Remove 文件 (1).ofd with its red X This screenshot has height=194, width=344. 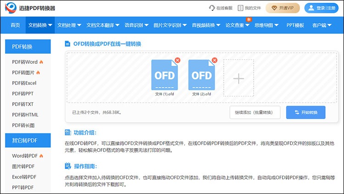178,60
